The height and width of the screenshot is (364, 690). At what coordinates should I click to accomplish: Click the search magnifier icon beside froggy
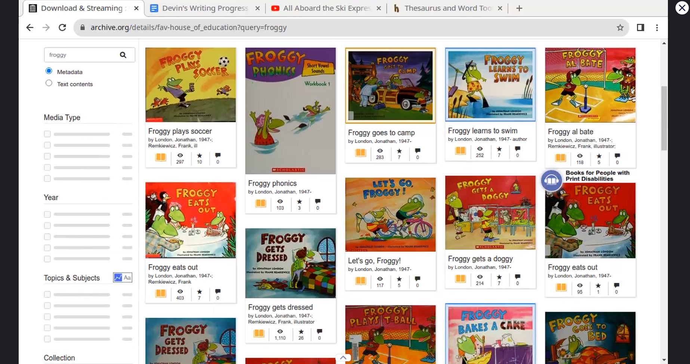(123, 55)
